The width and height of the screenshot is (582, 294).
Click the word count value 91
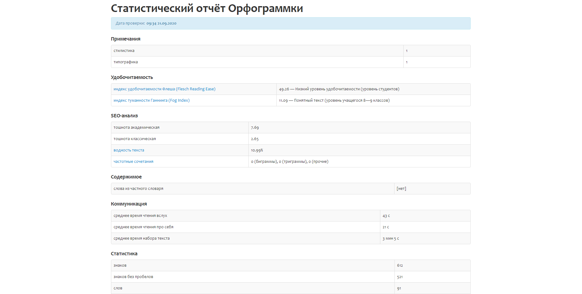click(399, 288)
